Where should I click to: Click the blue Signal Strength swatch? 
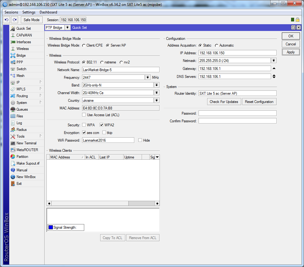pos(51,227)
